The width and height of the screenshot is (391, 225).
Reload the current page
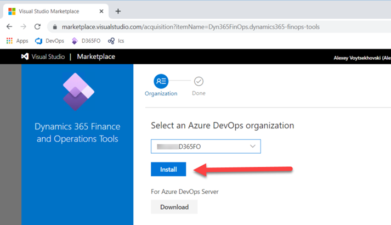tap(37, 26)
